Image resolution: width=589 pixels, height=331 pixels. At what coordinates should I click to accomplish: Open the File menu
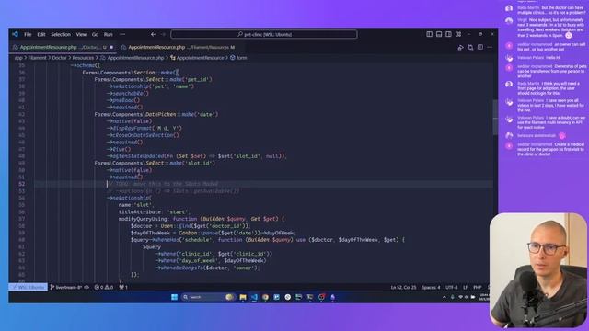(x=28, y=35)
